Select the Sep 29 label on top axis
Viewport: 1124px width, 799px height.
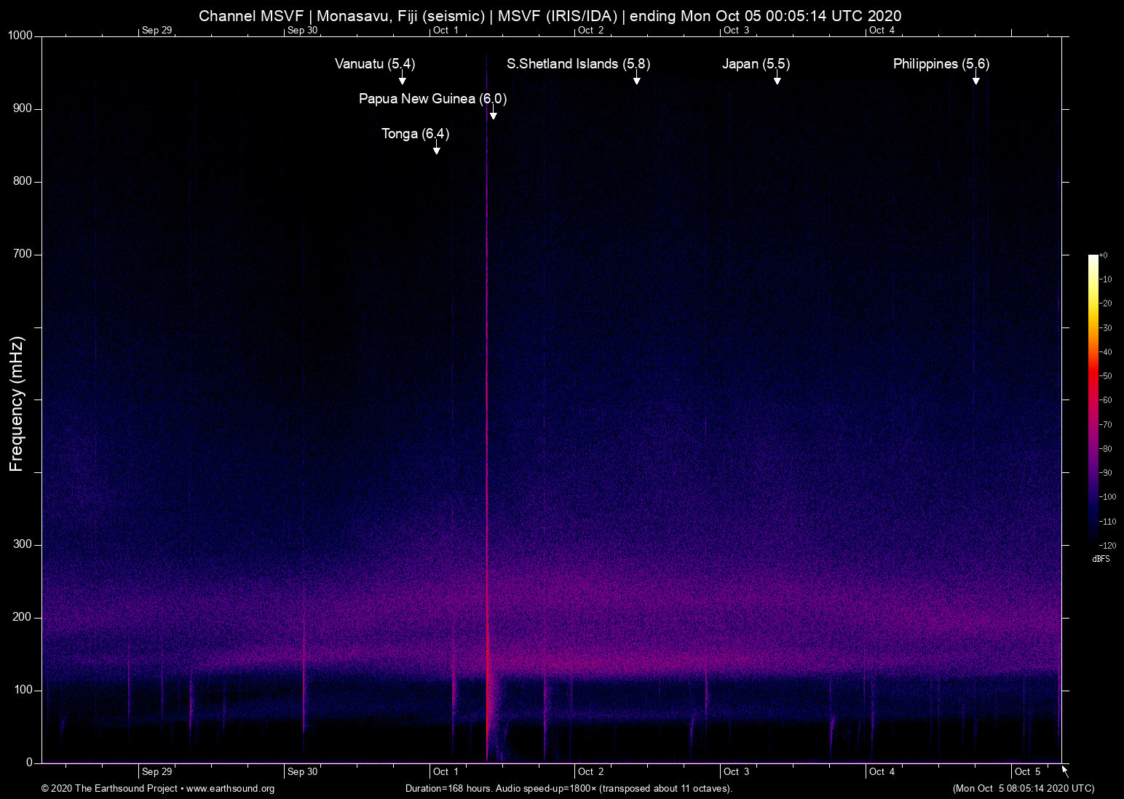click(x=157, y=30)
